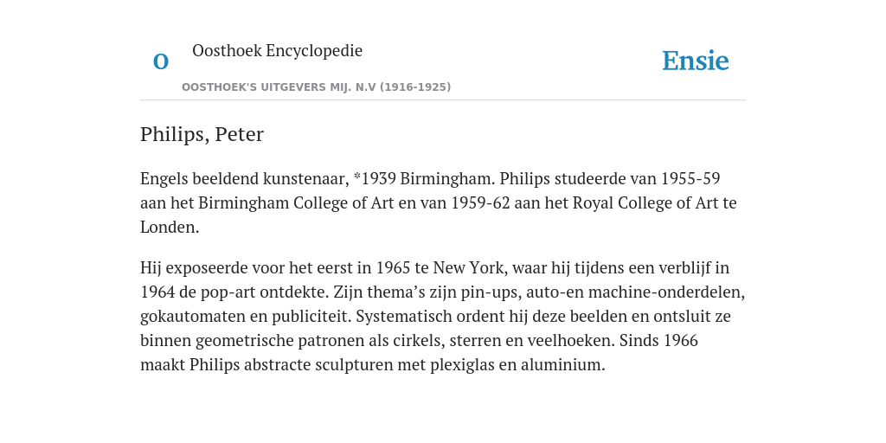Screen dimensions: 886x443
Task: Click the text Sinds 1966
Action: tap(658, 341)
